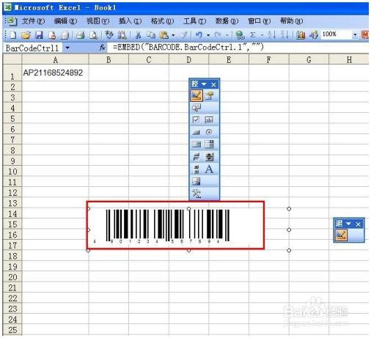Insert hyperlink using the globe icon
This screenshot has height=338, width=371.
click(x=240, y=35)
